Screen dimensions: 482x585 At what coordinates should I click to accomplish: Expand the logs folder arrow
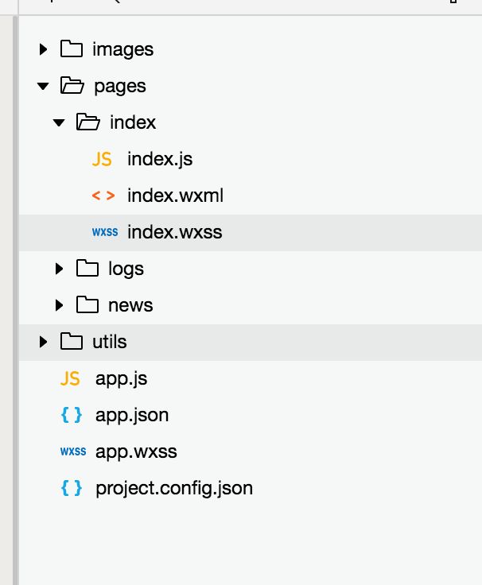tap(59, 269)
